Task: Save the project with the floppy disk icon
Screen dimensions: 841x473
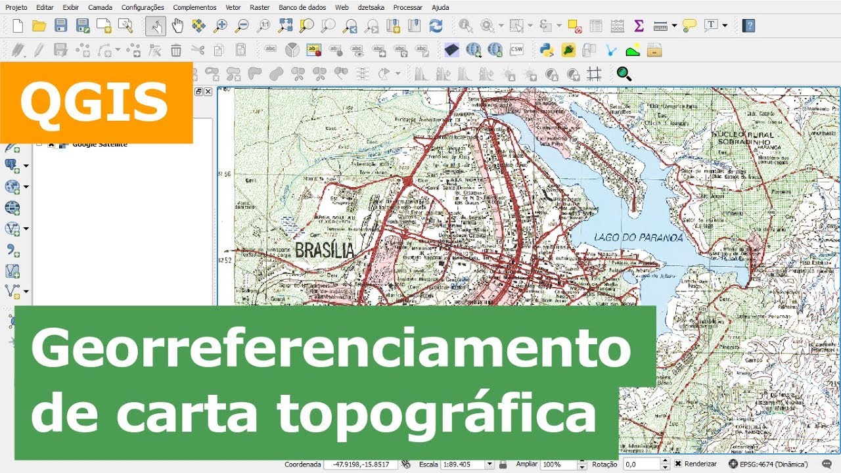Action: (60, 26)
